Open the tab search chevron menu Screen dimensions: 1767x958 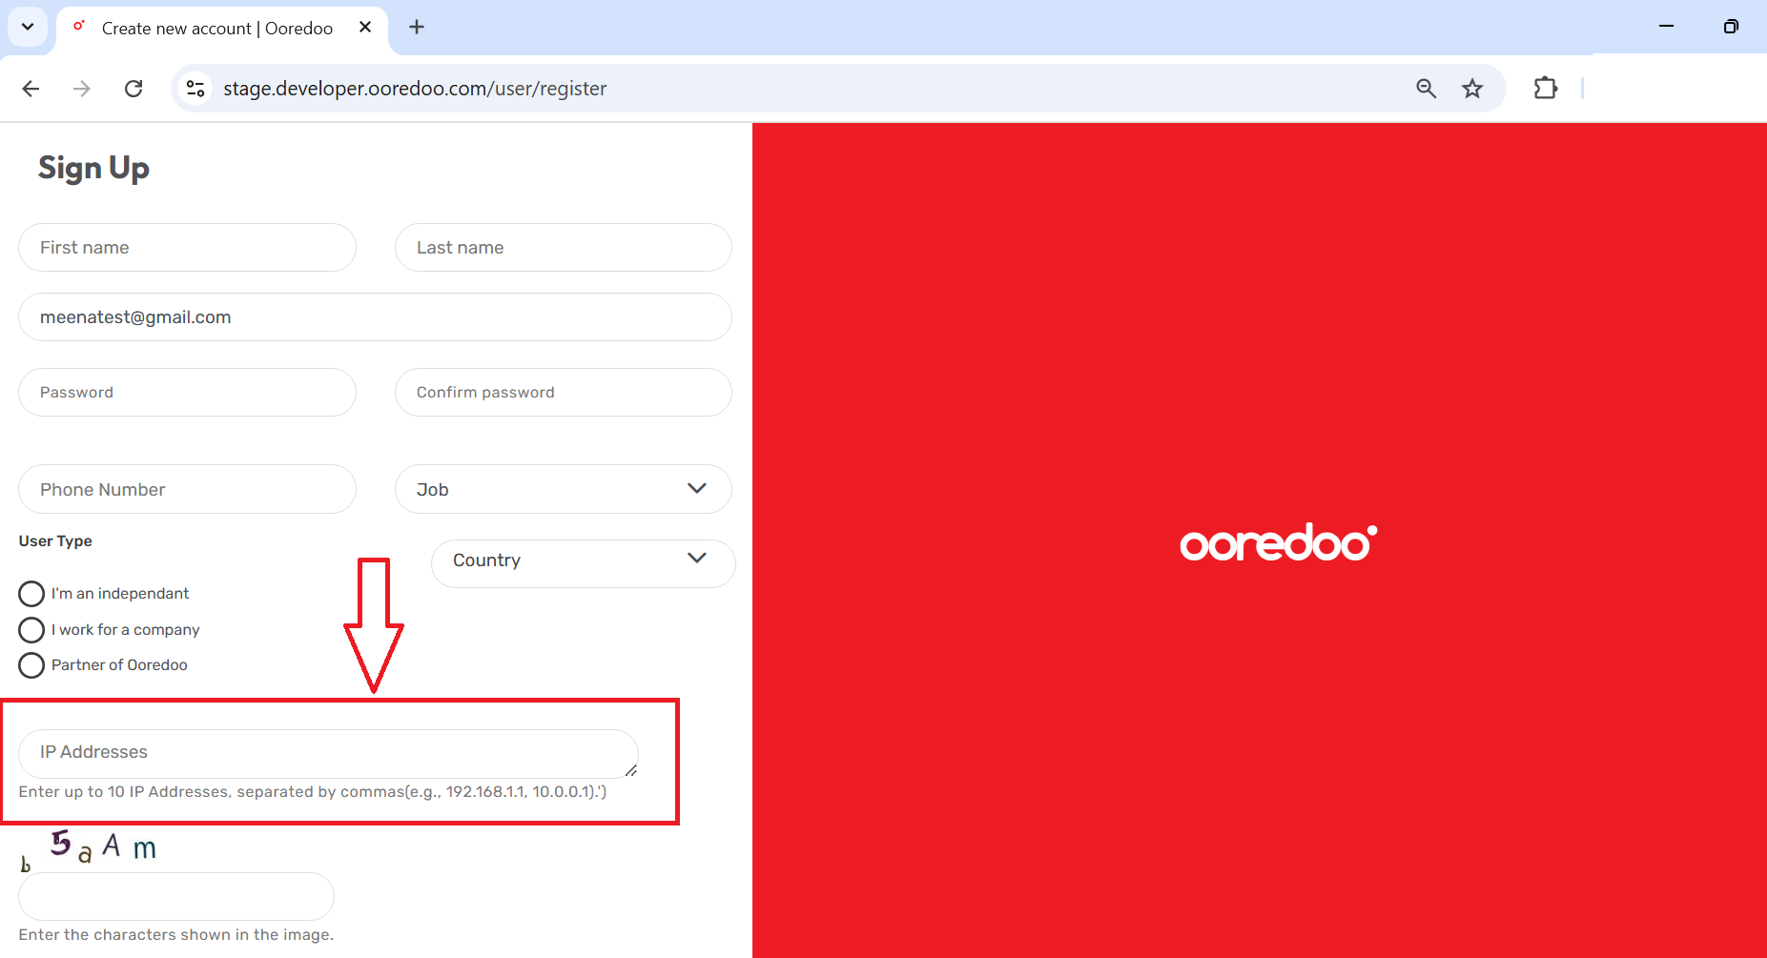(27, 27)
